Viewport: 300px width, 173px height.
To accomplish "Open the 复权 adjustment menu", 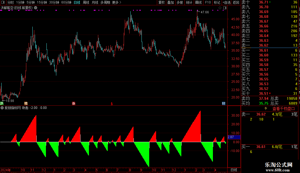I will tap(161, 2).
